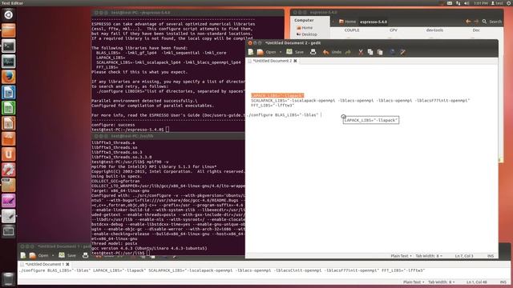Paste clipboard in Untitled Document 2 gedit

[x=380, y=52]
